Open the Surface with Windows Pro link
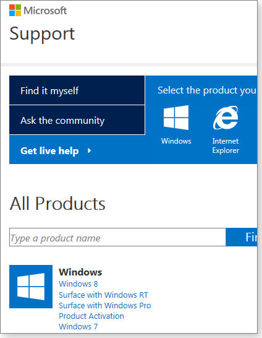This screenshot has width=262, height=338. coord(105,305)
